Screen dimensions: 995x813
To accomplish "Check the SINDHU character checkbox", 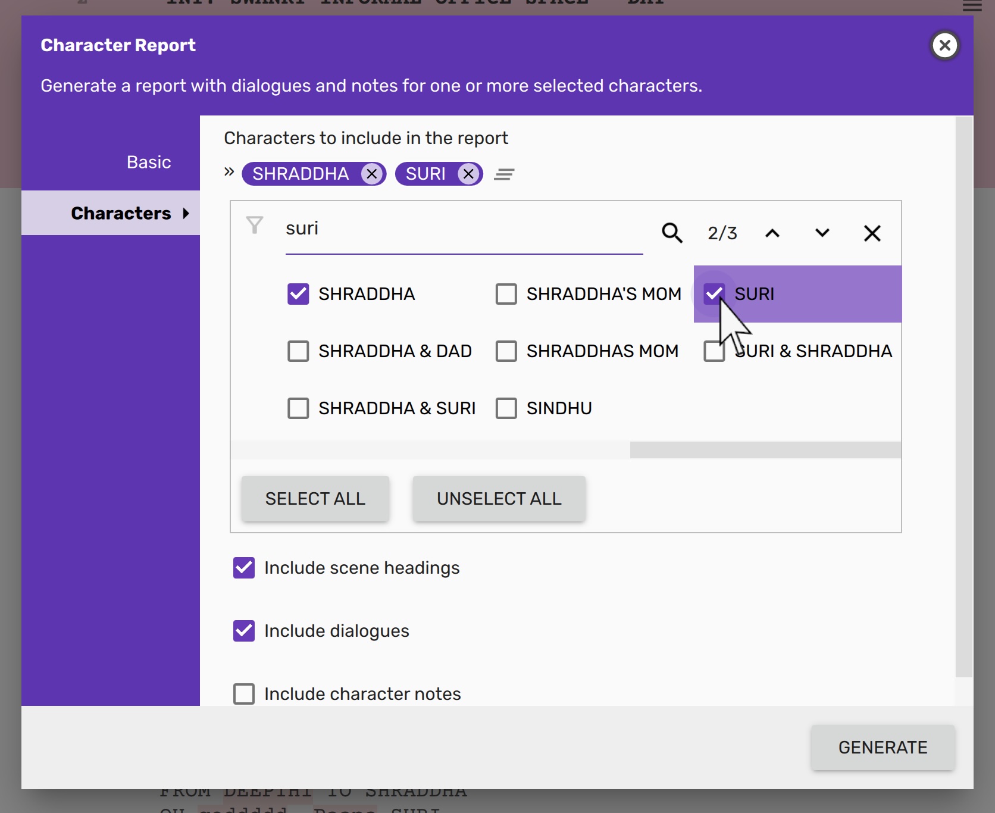I will point(506,408).
